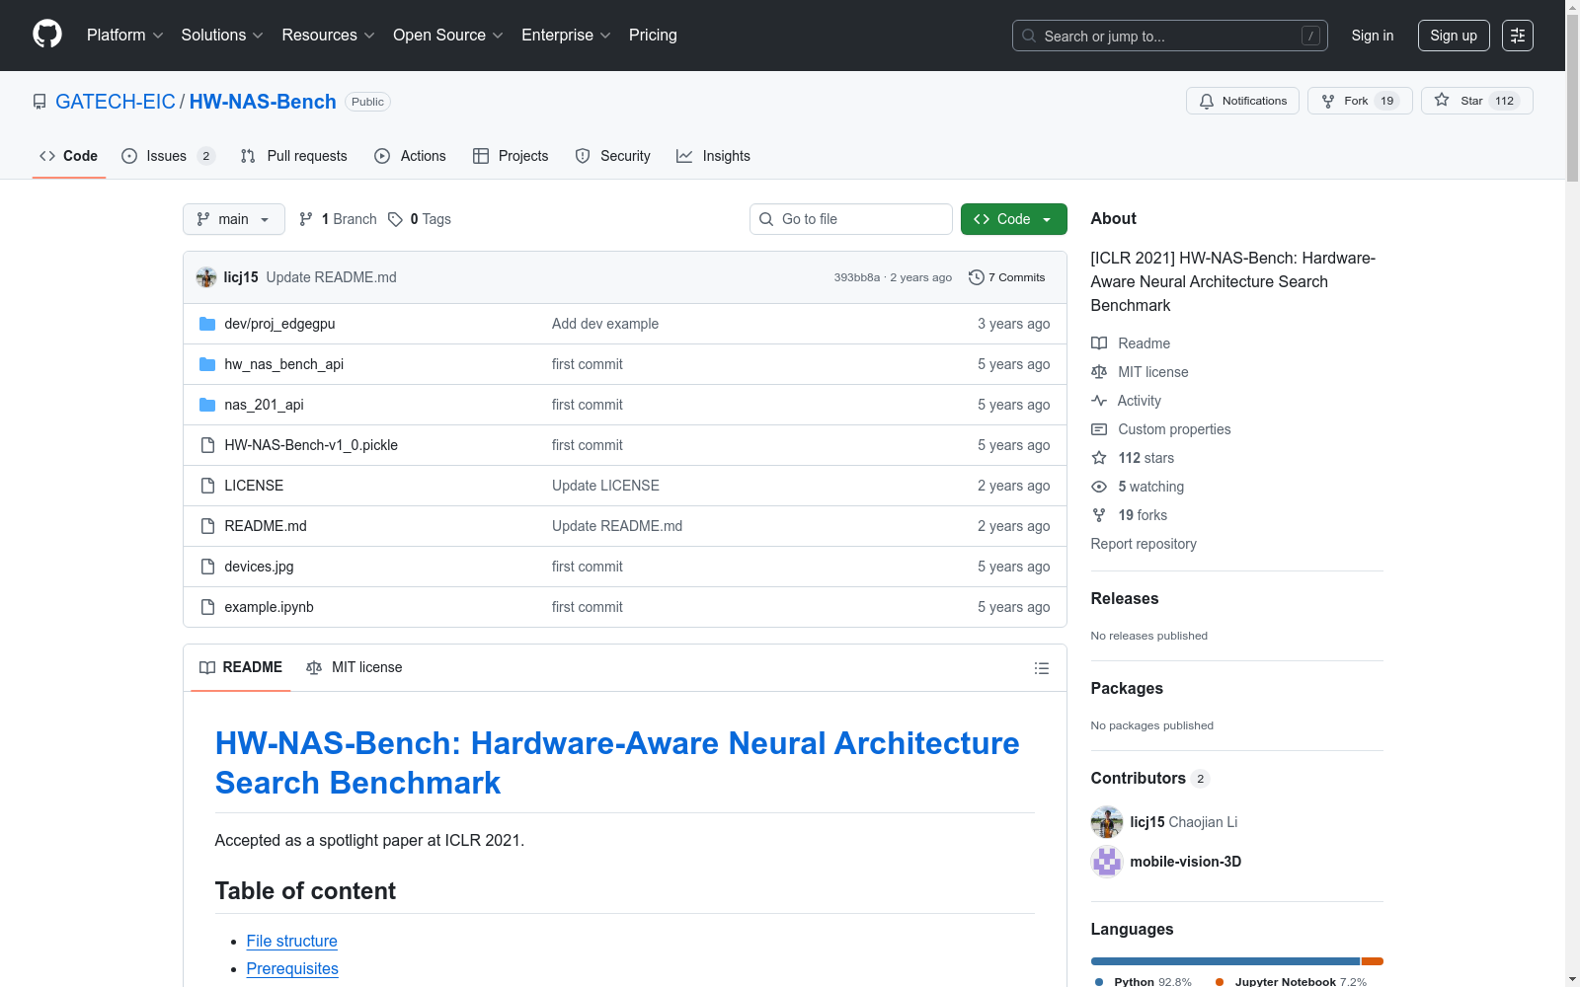Click the devices.jpg file icon
Screen dimensions: 1580x987
tap(207, 567)
